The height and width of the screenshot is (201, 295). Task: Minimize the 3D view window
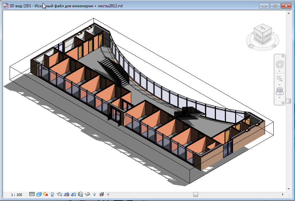click(264, 6)
